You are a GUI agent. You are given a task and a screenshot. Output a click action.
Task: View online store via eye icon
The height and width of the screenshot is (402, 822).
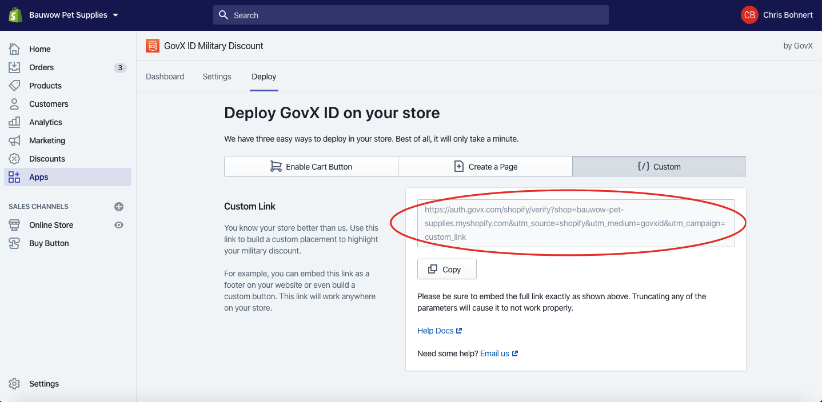tap(119, 225)
